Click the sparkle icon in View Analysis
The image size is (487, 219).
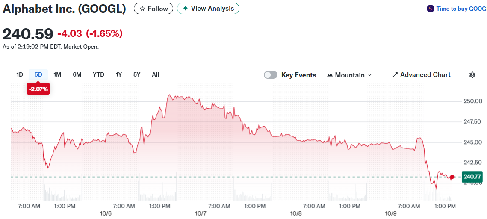coord(185,9)
